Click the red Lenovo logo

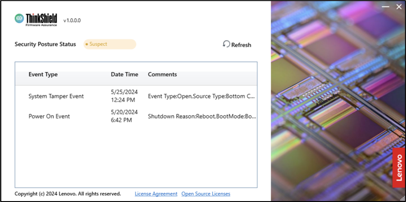(x=399, y=168)
